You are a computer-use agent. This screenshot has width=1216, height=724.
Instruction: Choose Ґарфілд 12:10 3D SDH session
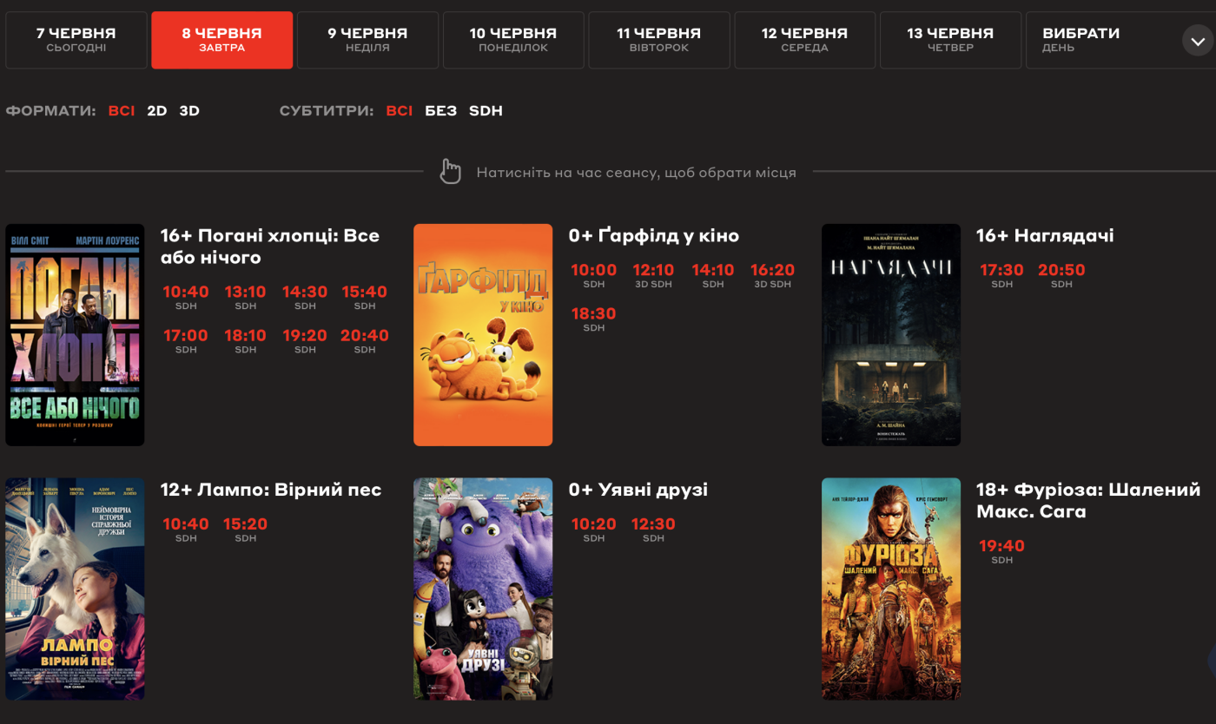point(653,275)
